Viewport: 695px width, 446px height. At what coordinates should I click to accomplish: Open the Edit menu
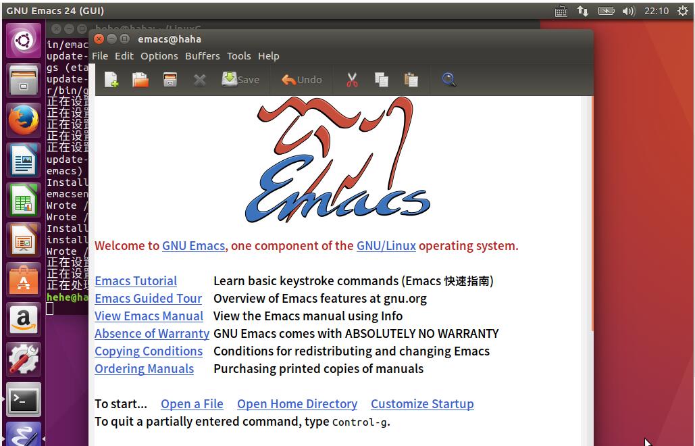[124, 56]
